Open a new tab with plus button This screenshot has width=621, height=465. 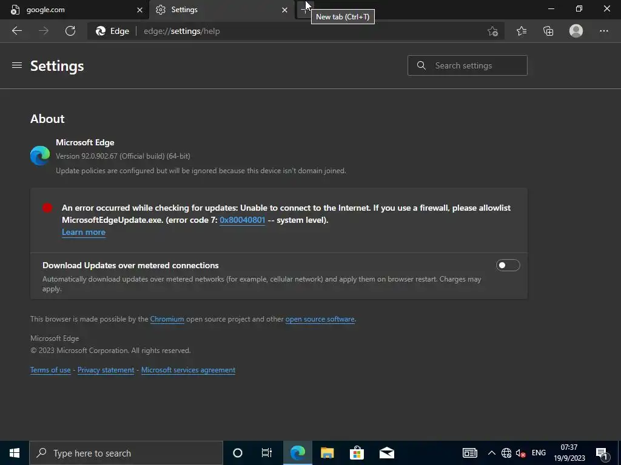point(305,10)
